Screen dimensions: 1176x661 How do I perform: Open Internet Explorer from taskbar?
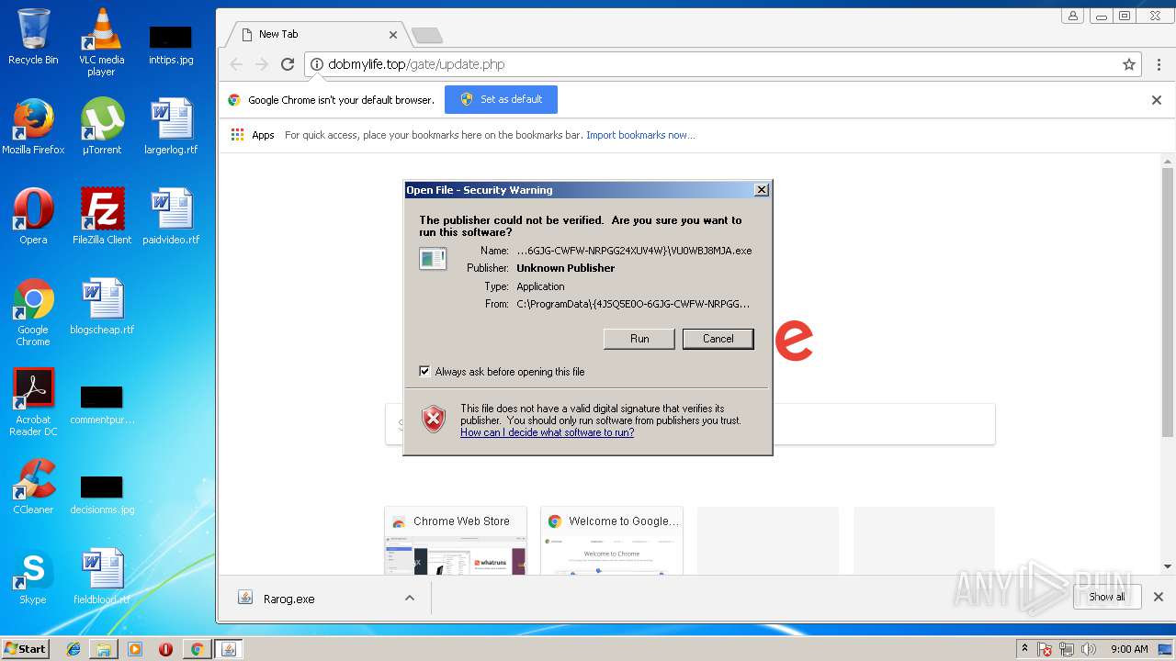coord(73,649)
